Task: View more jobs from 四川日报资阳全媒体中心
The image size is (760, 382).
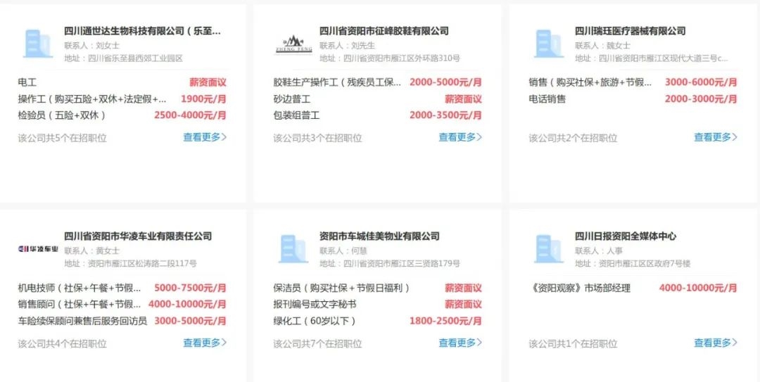Action: point(716,343)
